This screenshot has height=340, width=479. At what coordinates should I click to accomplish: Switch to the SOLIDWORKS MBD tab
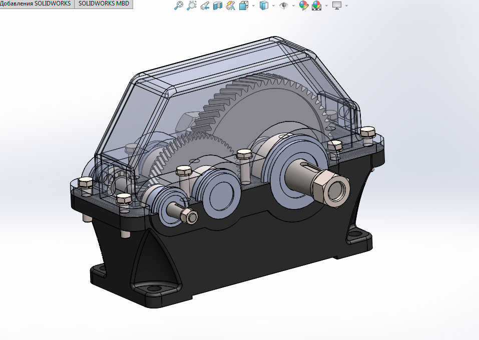pos(104,3)
